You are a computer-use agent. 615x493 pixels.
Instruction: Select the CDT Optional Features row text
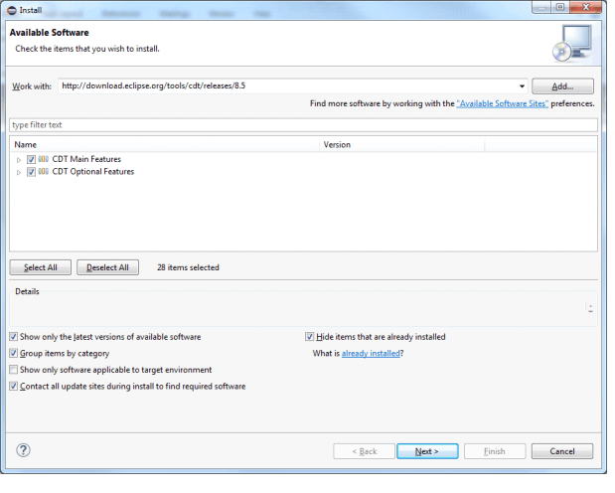click(x=93, y=172)
